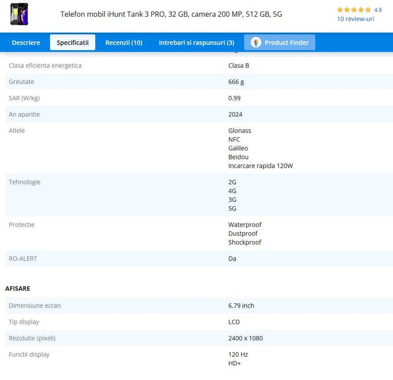The image size is (393, 380).
Task: Select the 3G technology entry
Action: pyautogui.click(x=232, y=200)
